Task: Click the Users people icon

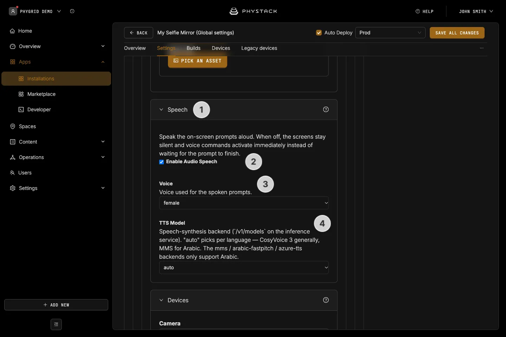Action: pyautogui.click(x=12, y=173)
